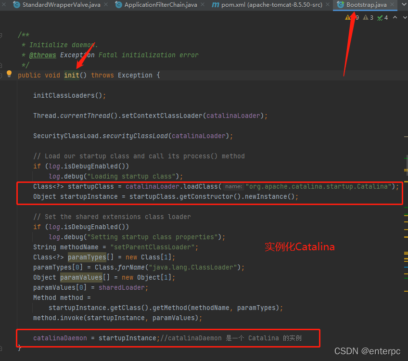
Task: Expand the hidden editor tabs list
Action: point(405,4)
